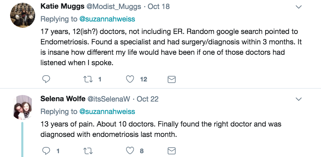Open the Oct 18 timestamp

coord(159,7)
